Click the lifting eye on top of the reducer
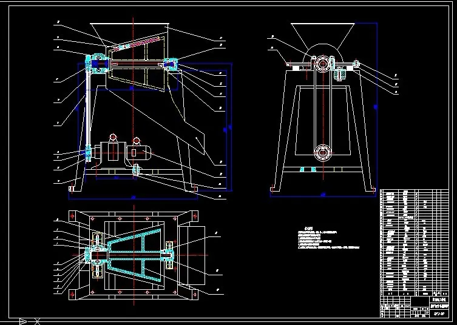457x325 pixels. 113,138
